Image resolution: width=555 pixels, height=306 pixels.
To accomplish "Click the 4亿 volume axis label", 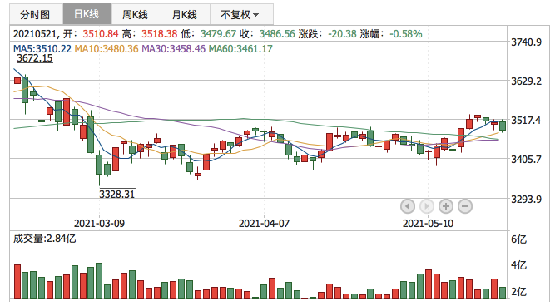I will pos(518,264).
